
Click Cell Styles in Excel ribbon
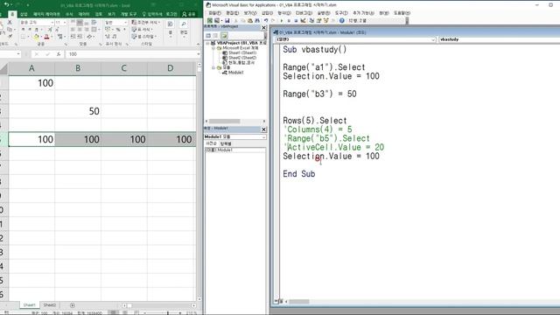143,37
